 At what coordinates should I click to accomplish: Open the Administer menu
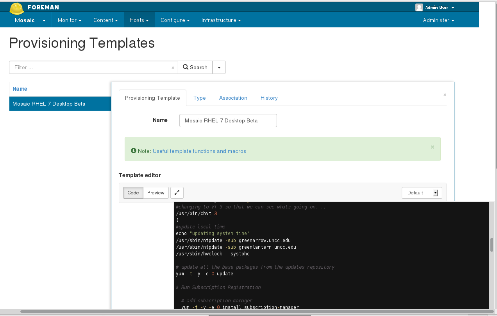pos(438,20)
